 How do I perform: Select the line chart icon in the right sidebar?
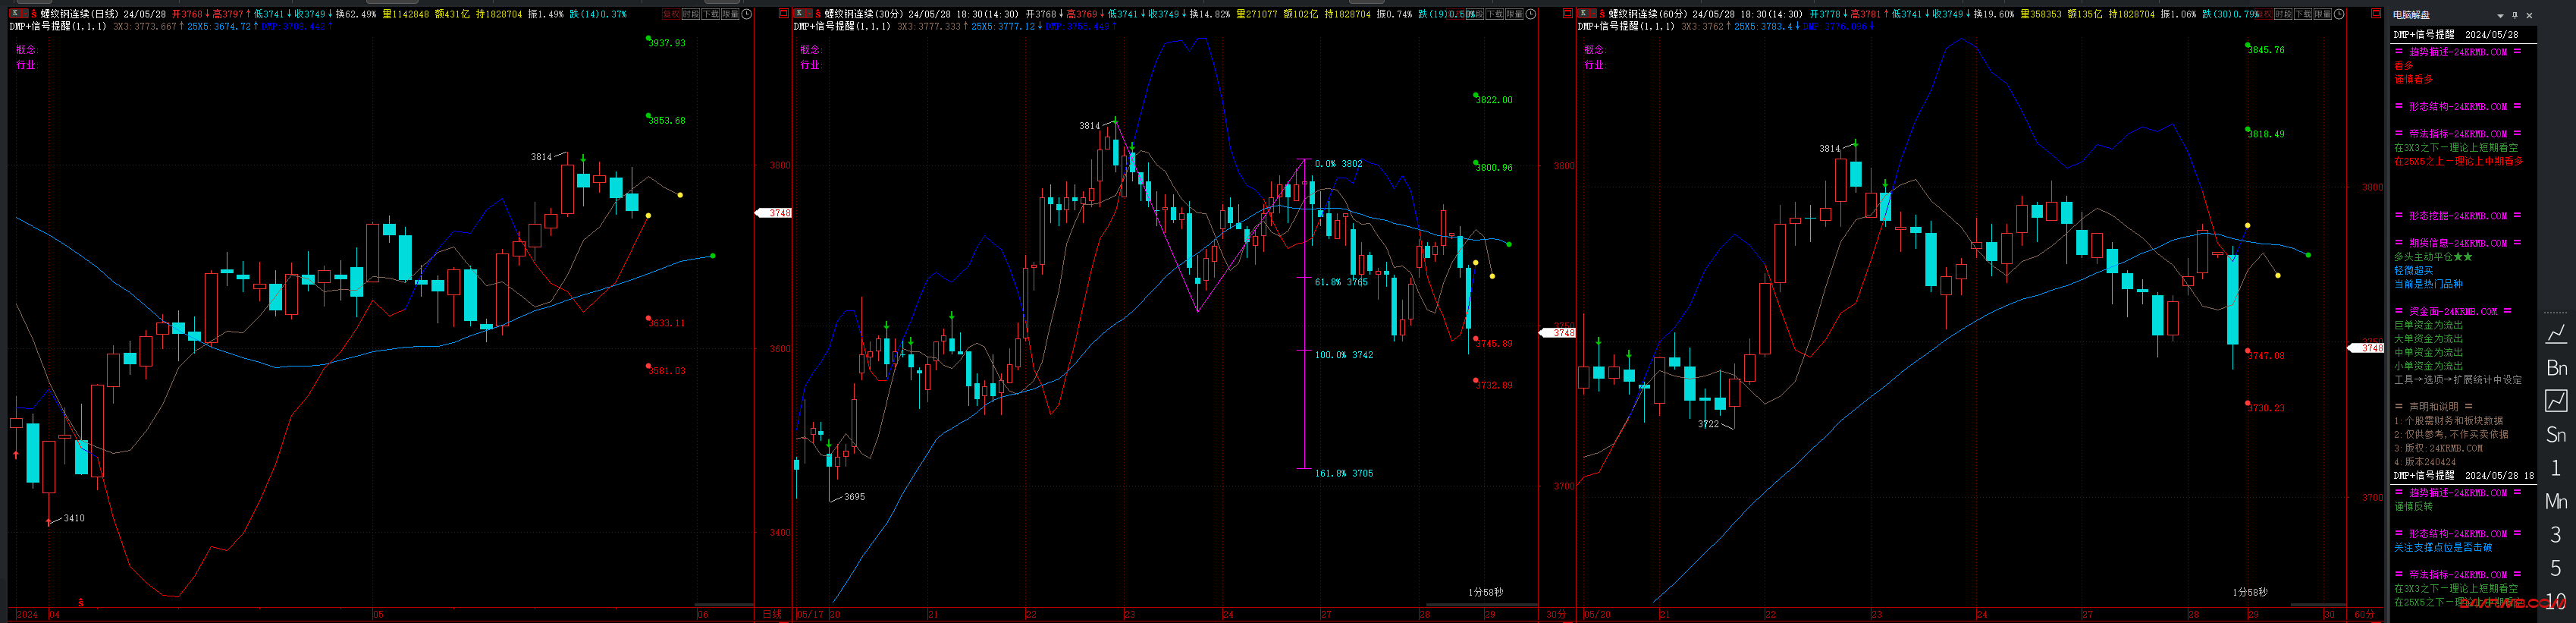point(2557,334)
